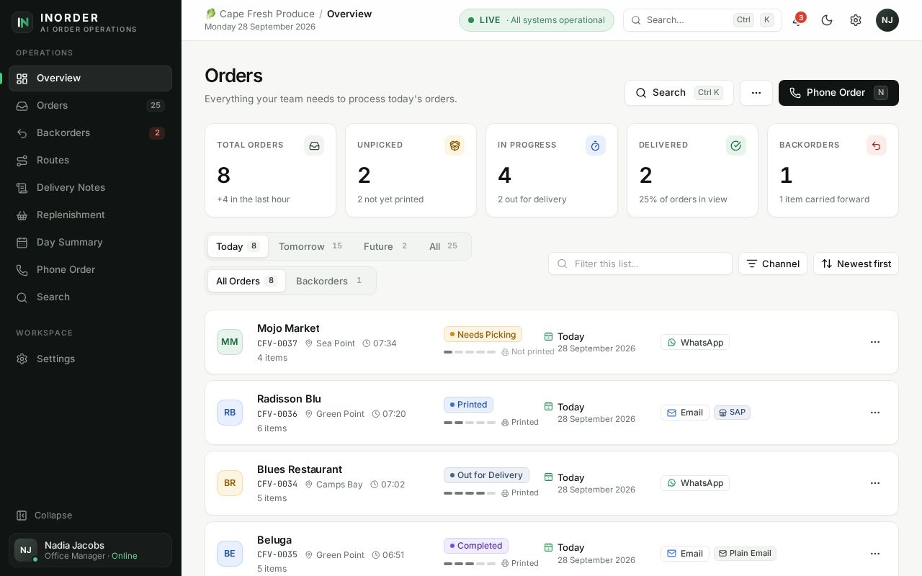The image size is (922, 576).
Task: Open Settings under Workspace
Action: [90, 359]
